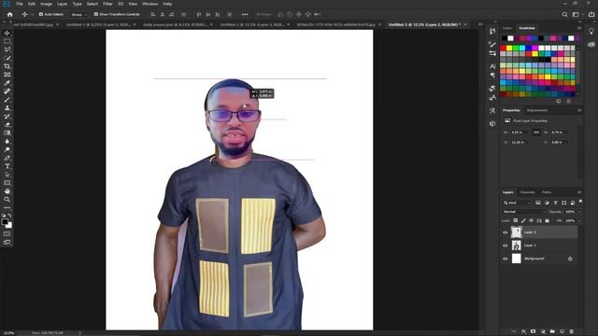Pick the yellow swatch in Swatches panel

(x=509, y=48)
